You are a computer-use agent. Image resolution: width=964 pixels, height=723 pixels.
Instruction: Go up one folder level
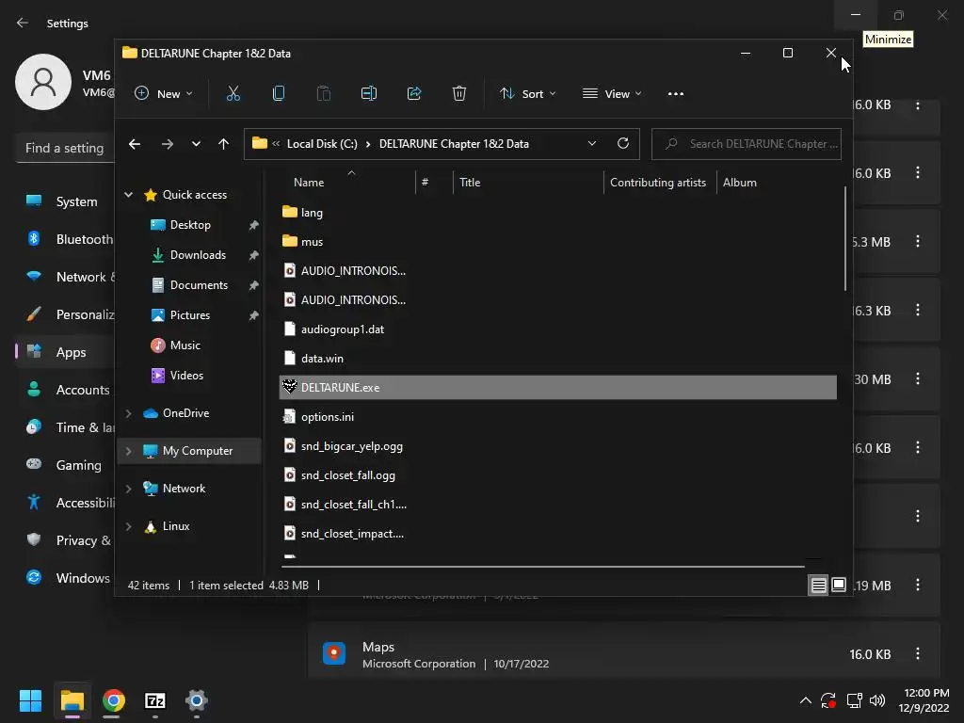224,144
